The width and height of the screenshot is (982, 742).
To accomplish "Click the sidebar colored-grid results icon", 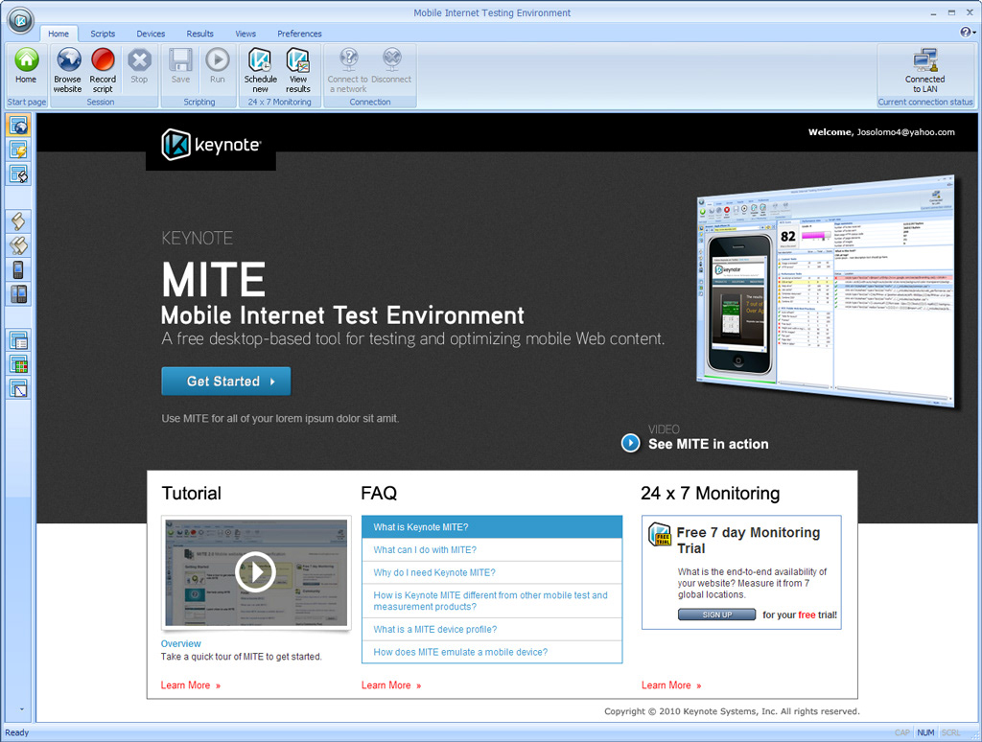I will (19, 364).
